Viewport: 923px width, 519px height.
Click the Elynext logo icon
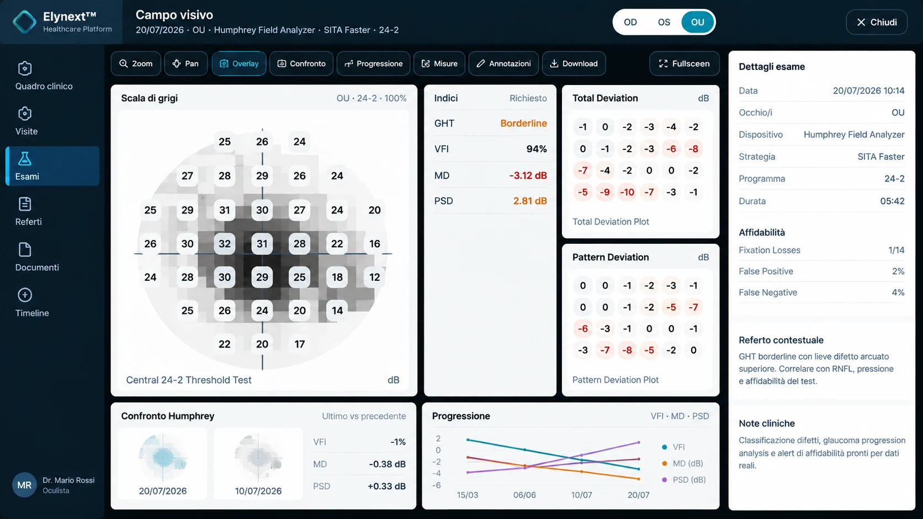click(x=24, y=22)
